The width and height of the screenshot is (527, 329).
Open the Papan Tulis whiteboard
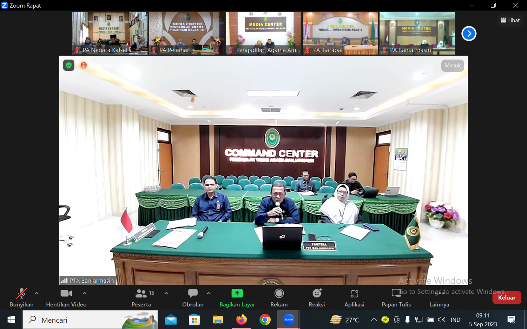coord(396,293)
